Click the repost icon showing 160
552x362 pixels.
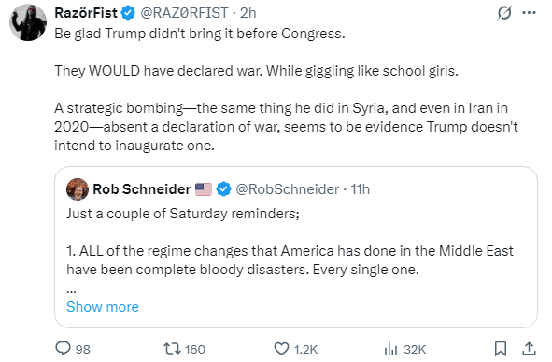172,349
